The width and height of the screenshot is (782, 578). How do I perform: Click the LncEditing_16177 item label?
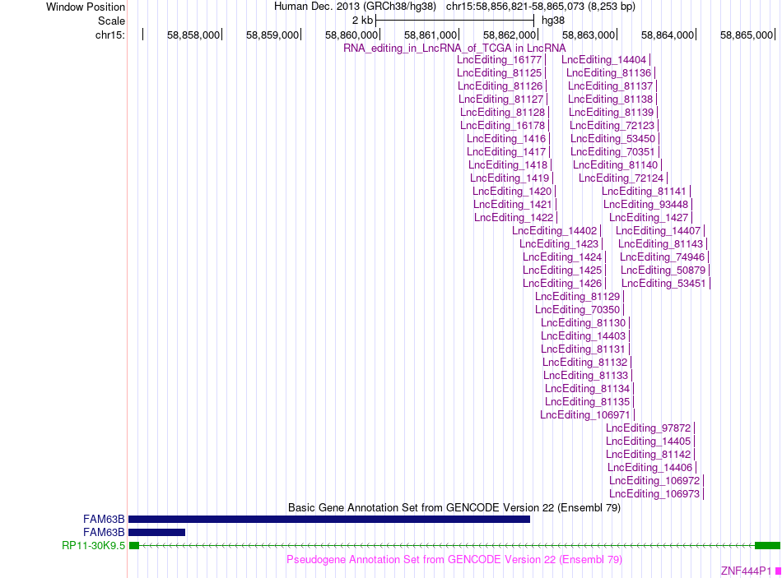pyautogui.click(x=499, y=60)
